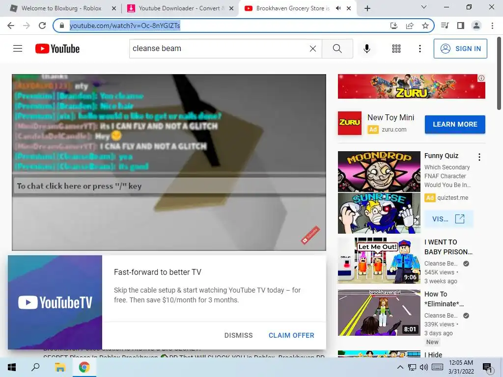
Task: Click the Chrome icon in the taskbar
Action: pos(84,367)
